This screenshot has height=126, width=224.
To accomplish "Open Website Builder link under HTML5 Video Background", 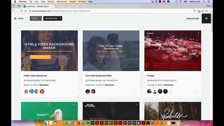I will tap(33, 80).
